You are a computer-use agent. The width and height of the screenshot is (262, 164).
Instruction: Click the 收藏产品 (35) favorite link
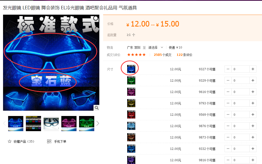coord(24,142)
